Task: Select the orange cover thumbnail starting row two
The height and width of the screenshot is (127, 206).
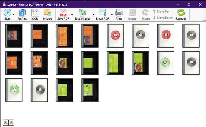Action: [x=14, y=63]
